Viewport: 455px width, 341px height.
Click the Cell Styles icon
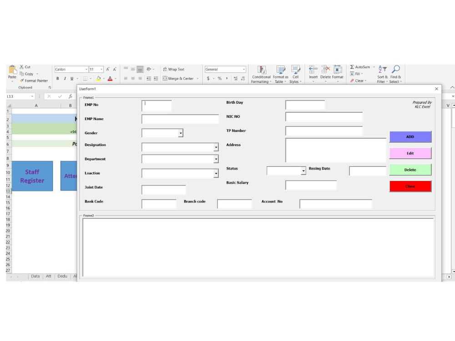click(x=296, y=74)
